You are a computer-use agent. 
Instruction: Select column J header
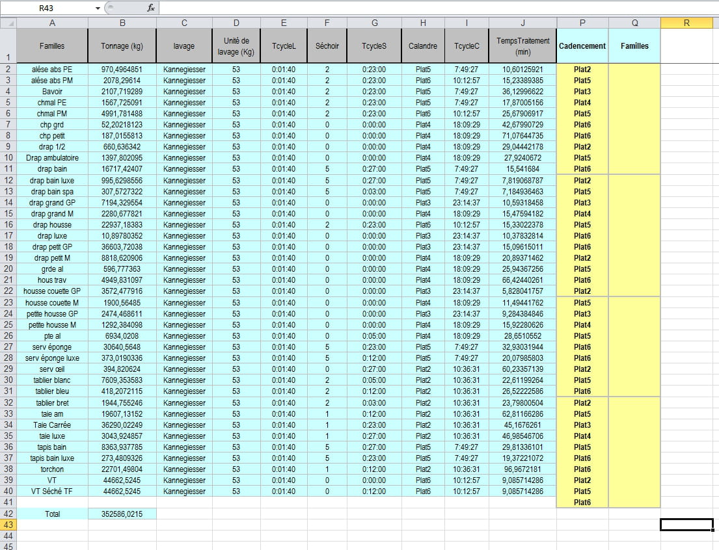[x=522, y=23]
